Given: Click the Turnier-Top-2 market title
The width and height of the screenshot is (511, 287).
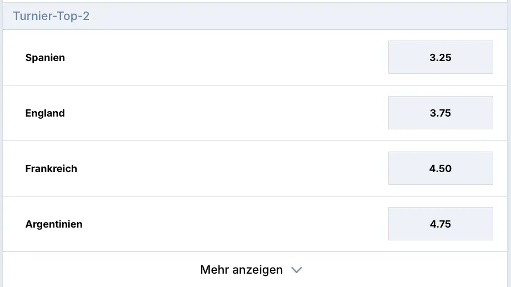Looking at the screenshot, I should coord(51,16).
